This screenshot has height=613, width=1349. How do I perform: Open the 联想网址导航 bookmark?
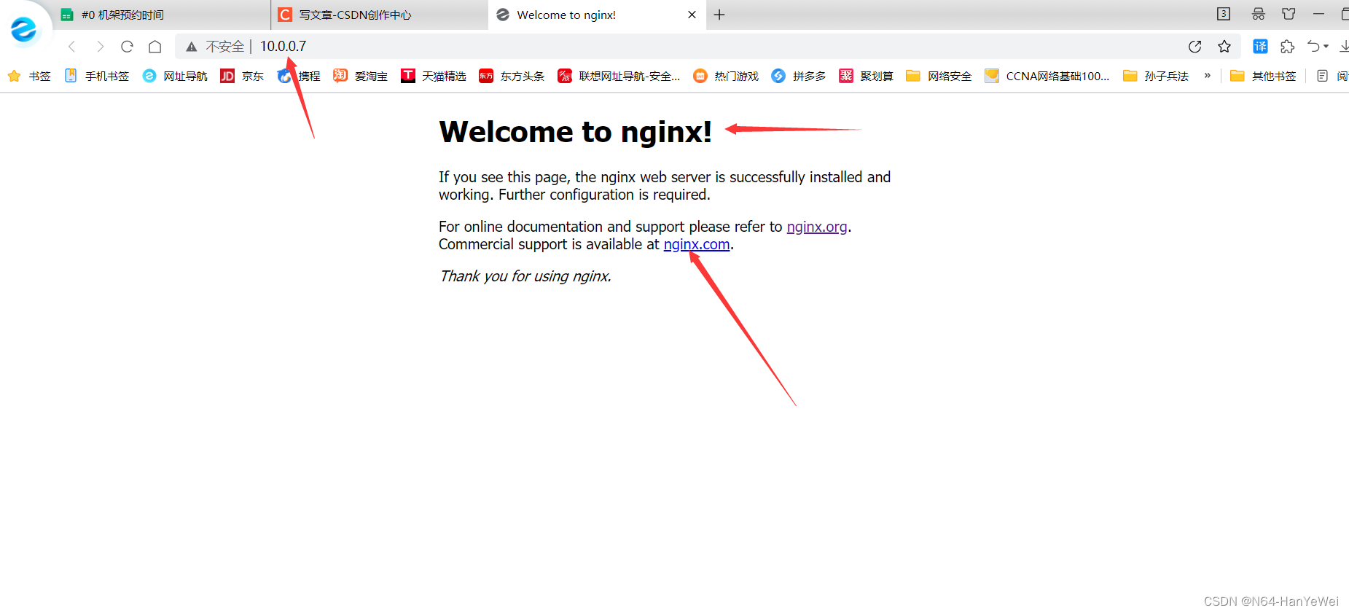point(619,76)
